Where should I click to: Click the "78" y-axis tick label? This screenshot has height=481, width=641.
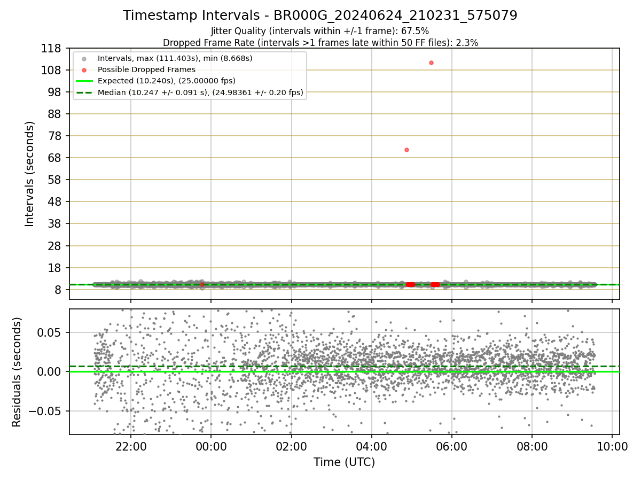coord(56,136)
